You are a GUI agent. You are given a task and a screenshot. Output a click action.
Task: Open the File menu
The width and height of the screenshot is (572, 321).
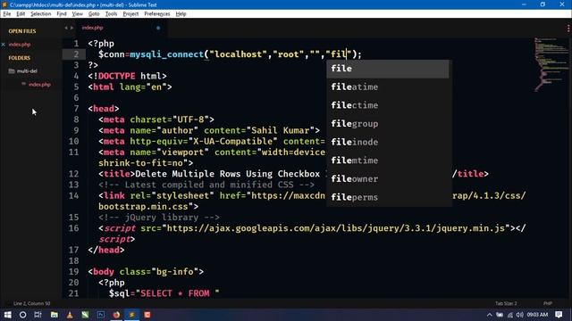tap(7, 14)
